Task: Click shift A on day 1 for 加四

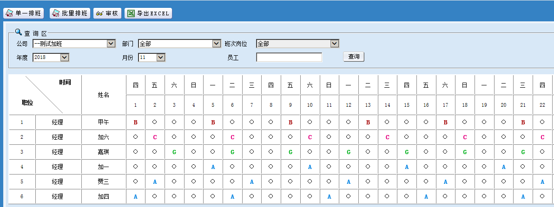Action: (x=136, y=196)
